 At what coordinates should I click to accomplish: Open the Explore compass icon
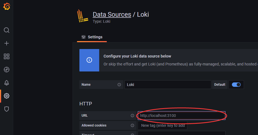7,70
